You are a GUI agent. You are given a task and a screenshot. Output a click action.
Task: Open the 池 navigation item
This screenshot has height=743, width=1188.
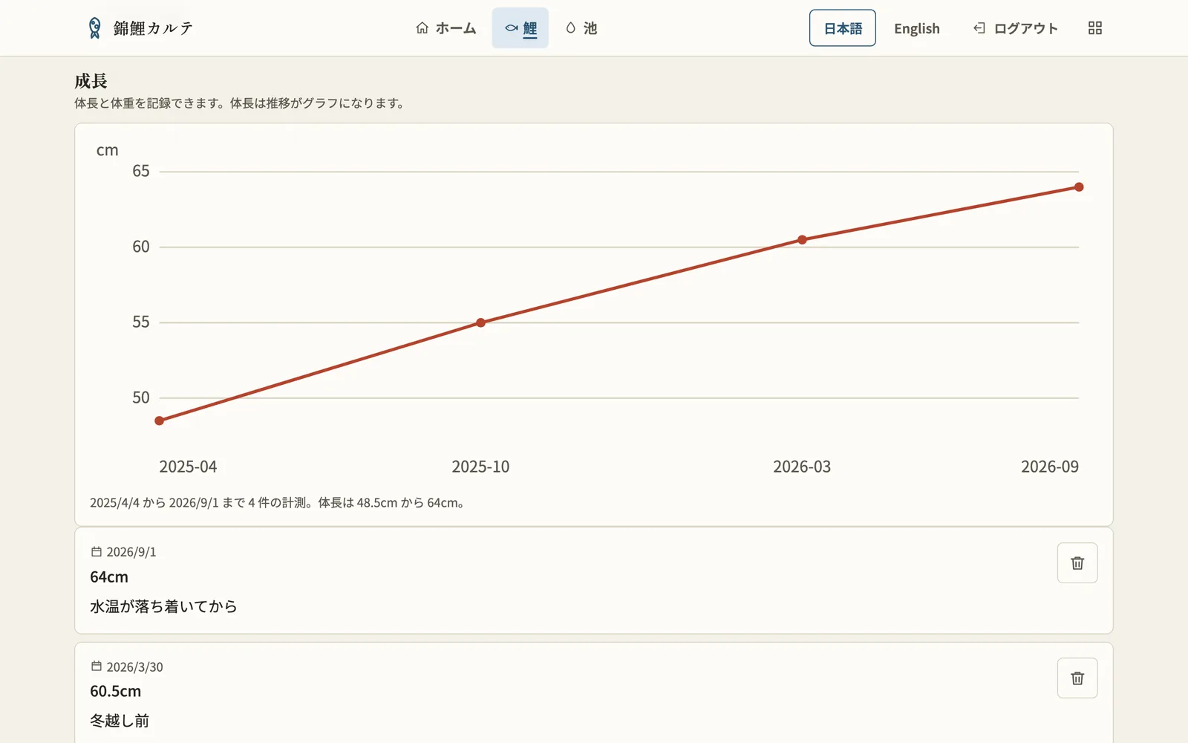tap(581, 28)
